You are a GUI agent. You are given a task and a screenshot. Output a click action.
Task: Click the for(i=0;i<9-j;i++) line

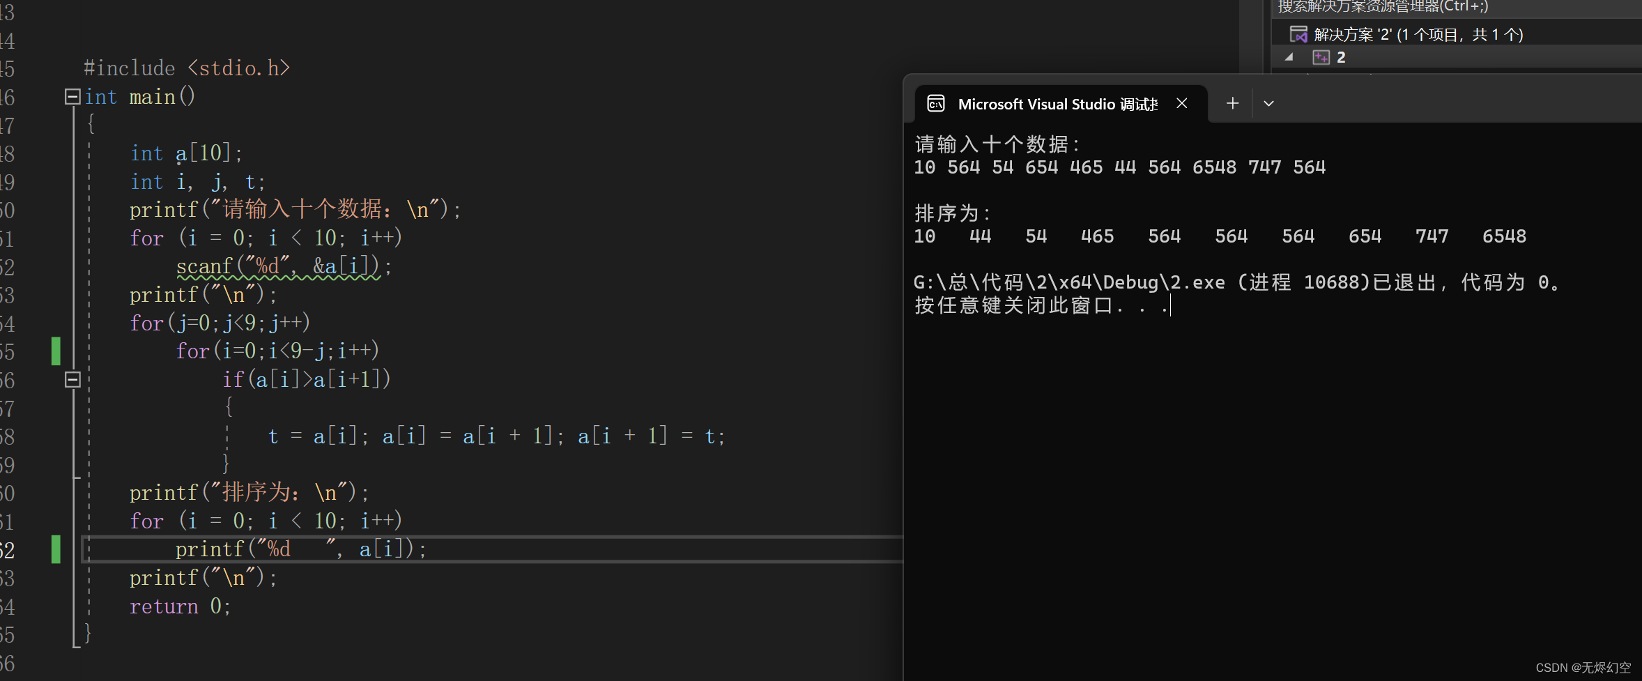click(278, 351)
